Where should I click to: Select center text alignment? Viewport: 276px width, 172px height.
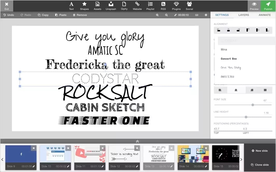pyautogui.click(x=236, y=90)
